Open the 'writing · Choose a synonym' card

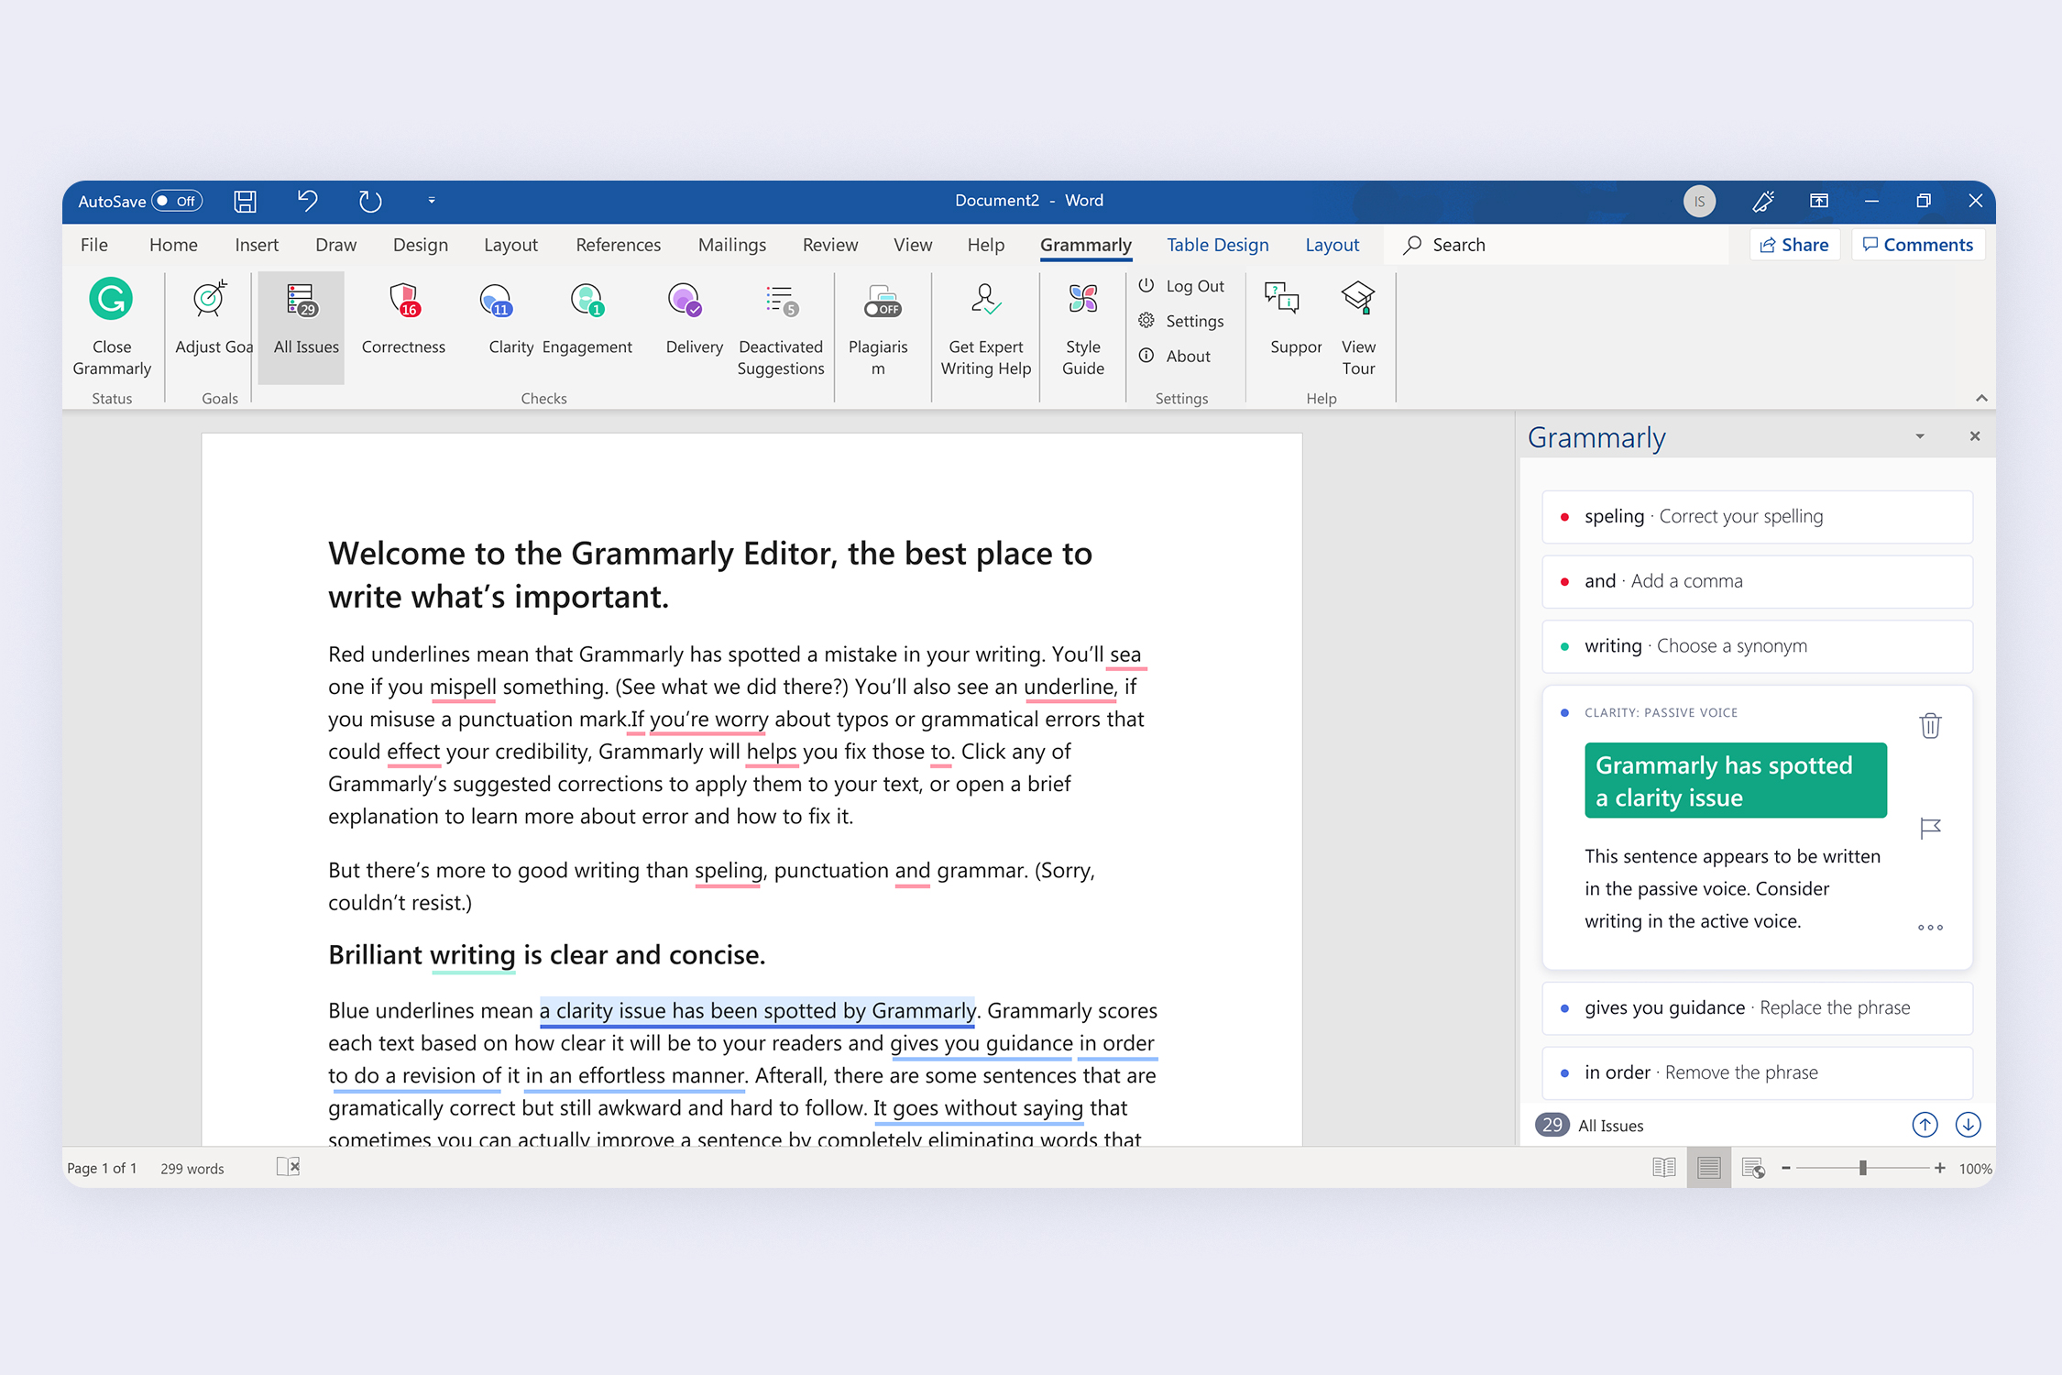coord(1757,646)
